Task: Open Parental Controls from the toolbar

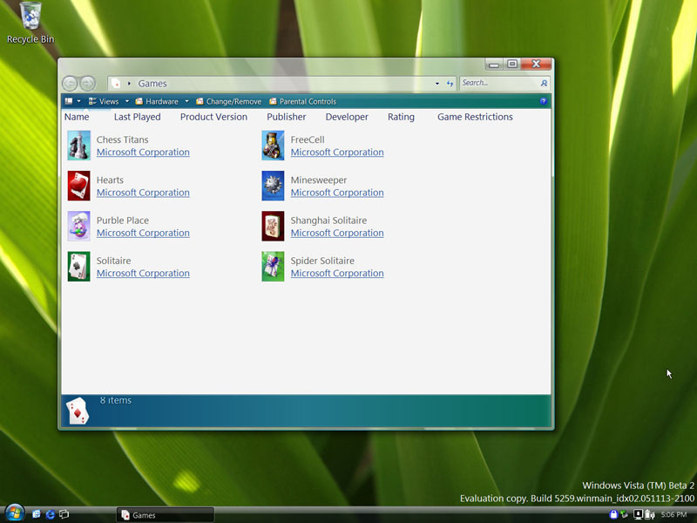Action: point(302,101)
